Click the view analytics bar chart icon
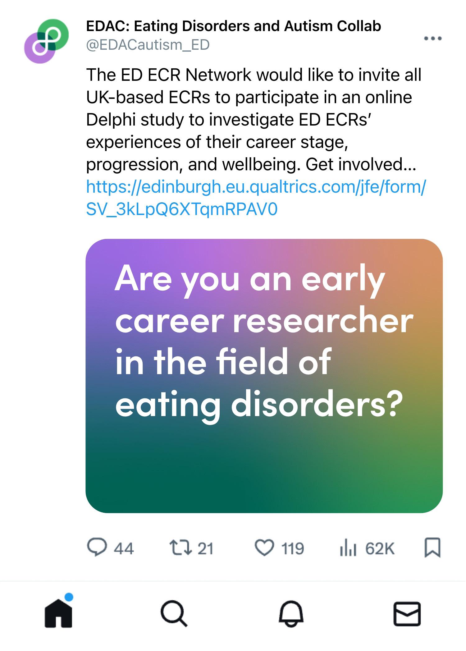Viewport: 466px width, 651px height. tap(348, 548)
